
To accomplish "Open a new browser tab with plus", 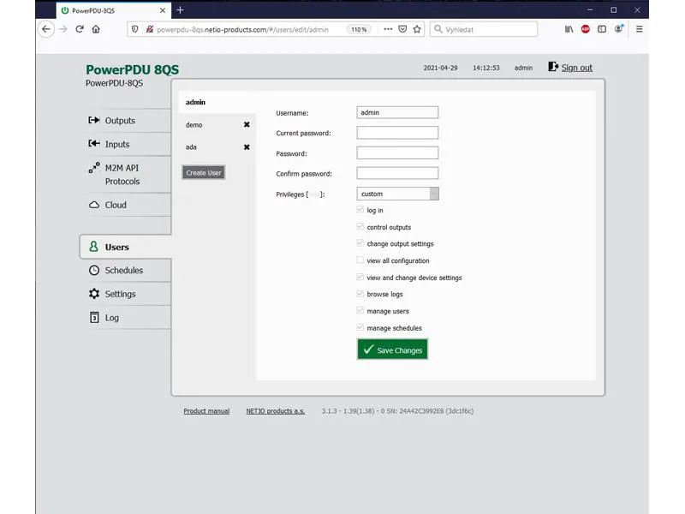I will click(x=180, y=10).
